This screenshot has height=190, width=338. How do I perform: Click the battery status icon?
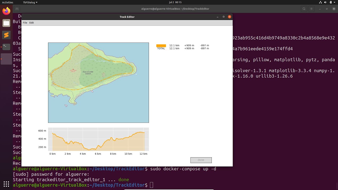point(331,2)
